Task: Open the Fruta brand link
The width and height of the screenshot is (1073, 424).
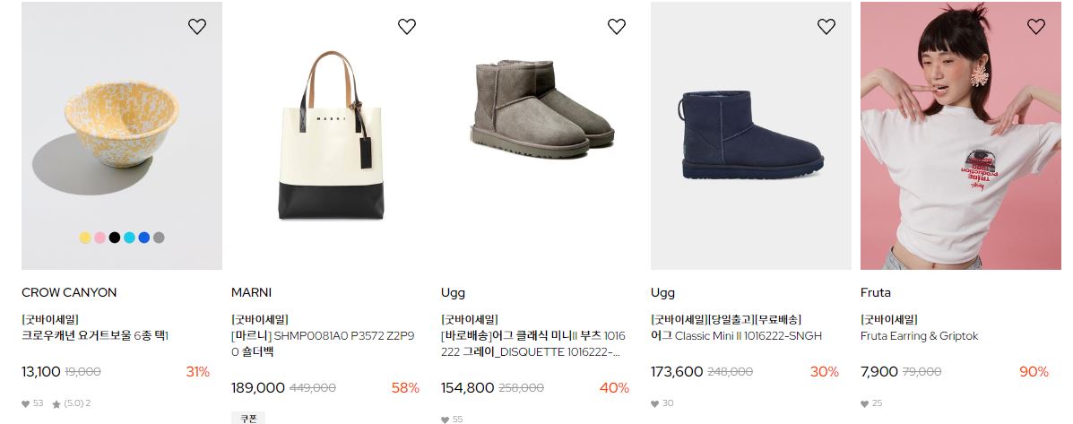Action: click(875, 293)
